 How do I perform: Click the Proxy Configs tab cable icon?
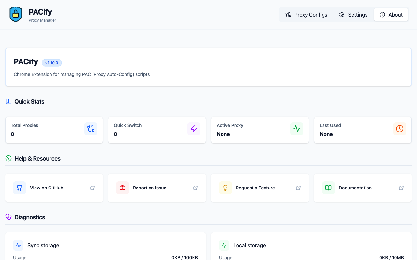288,15
